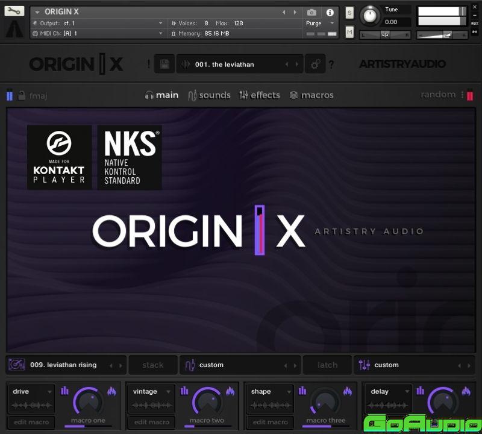Viewport: 482px width, 434px height.
Task: Click the macro one knob
Action: 89,401
